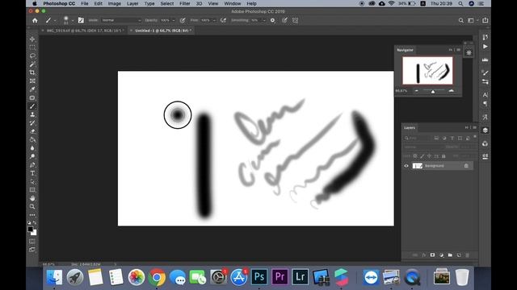This screenshot has width=517, height=290.
Task: Click the foreground color swatch
Action: [31, 229]
